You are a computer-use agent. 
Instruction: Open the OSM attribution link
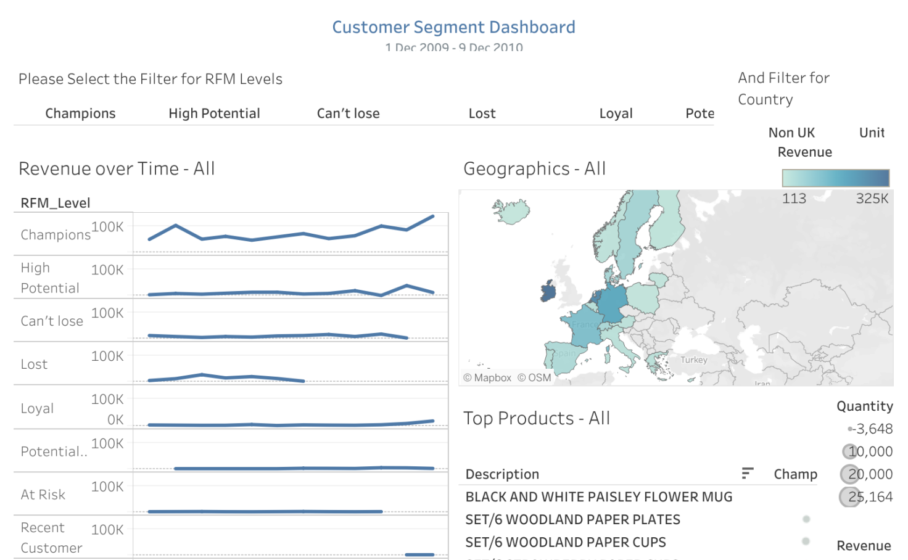coord(535,377)
